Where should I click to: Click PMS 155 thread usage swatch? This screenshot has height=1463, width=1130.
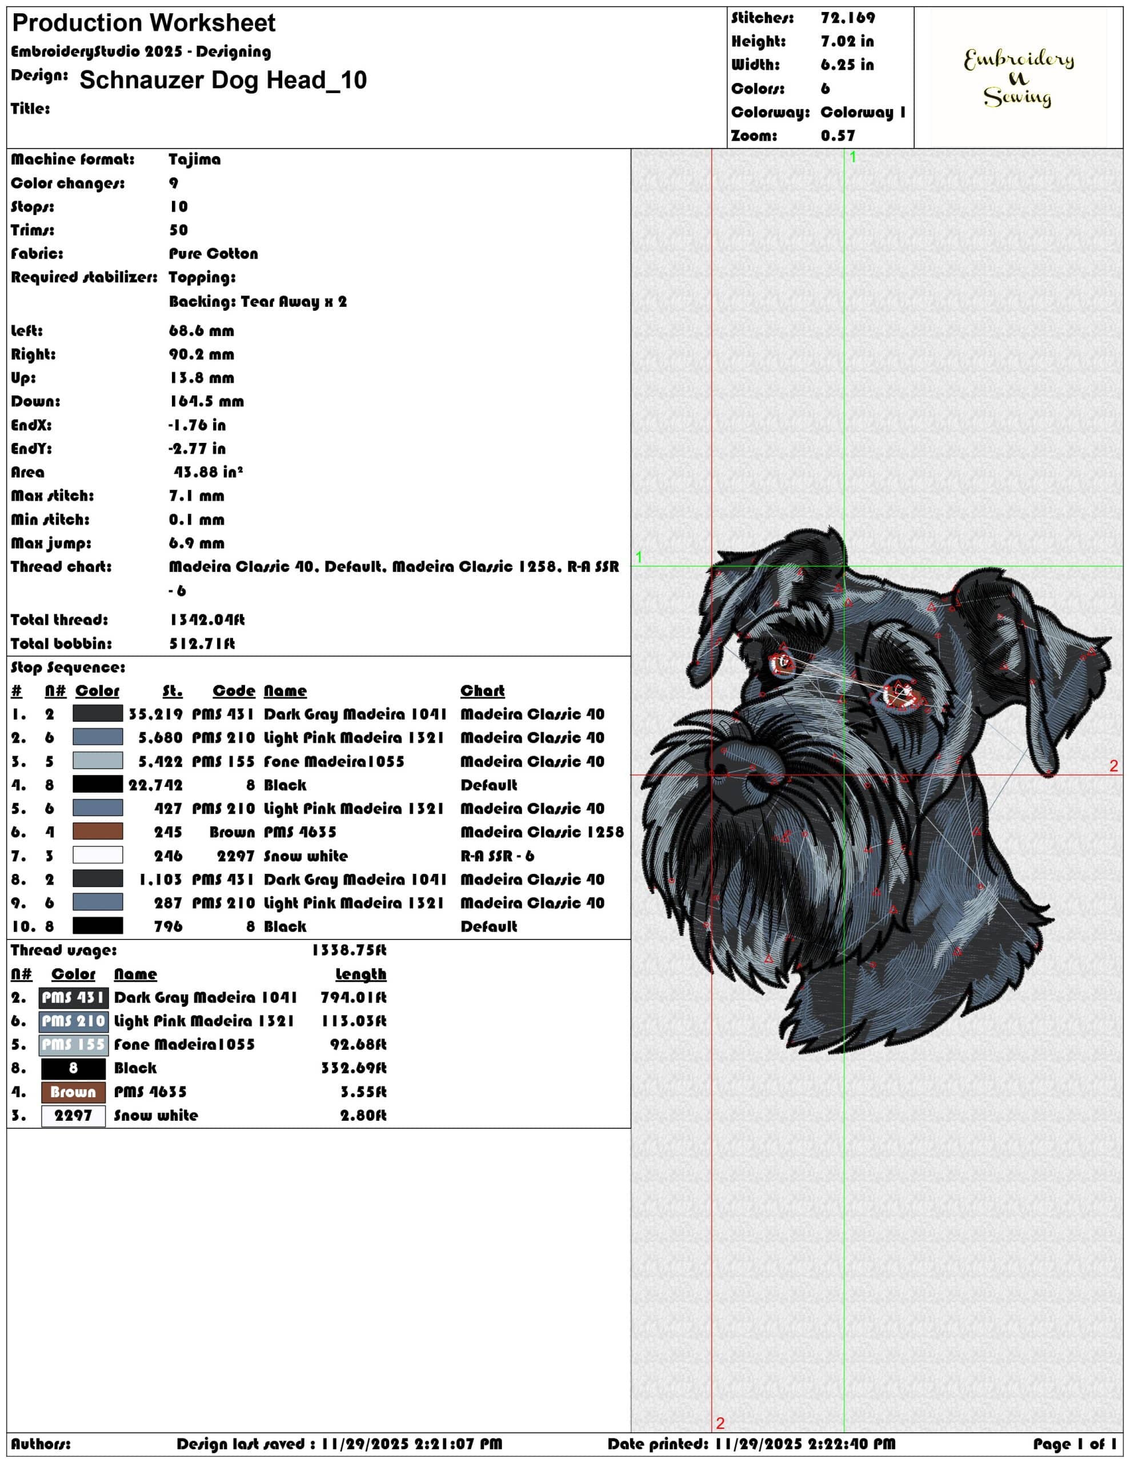click(x=74, y=1045)
